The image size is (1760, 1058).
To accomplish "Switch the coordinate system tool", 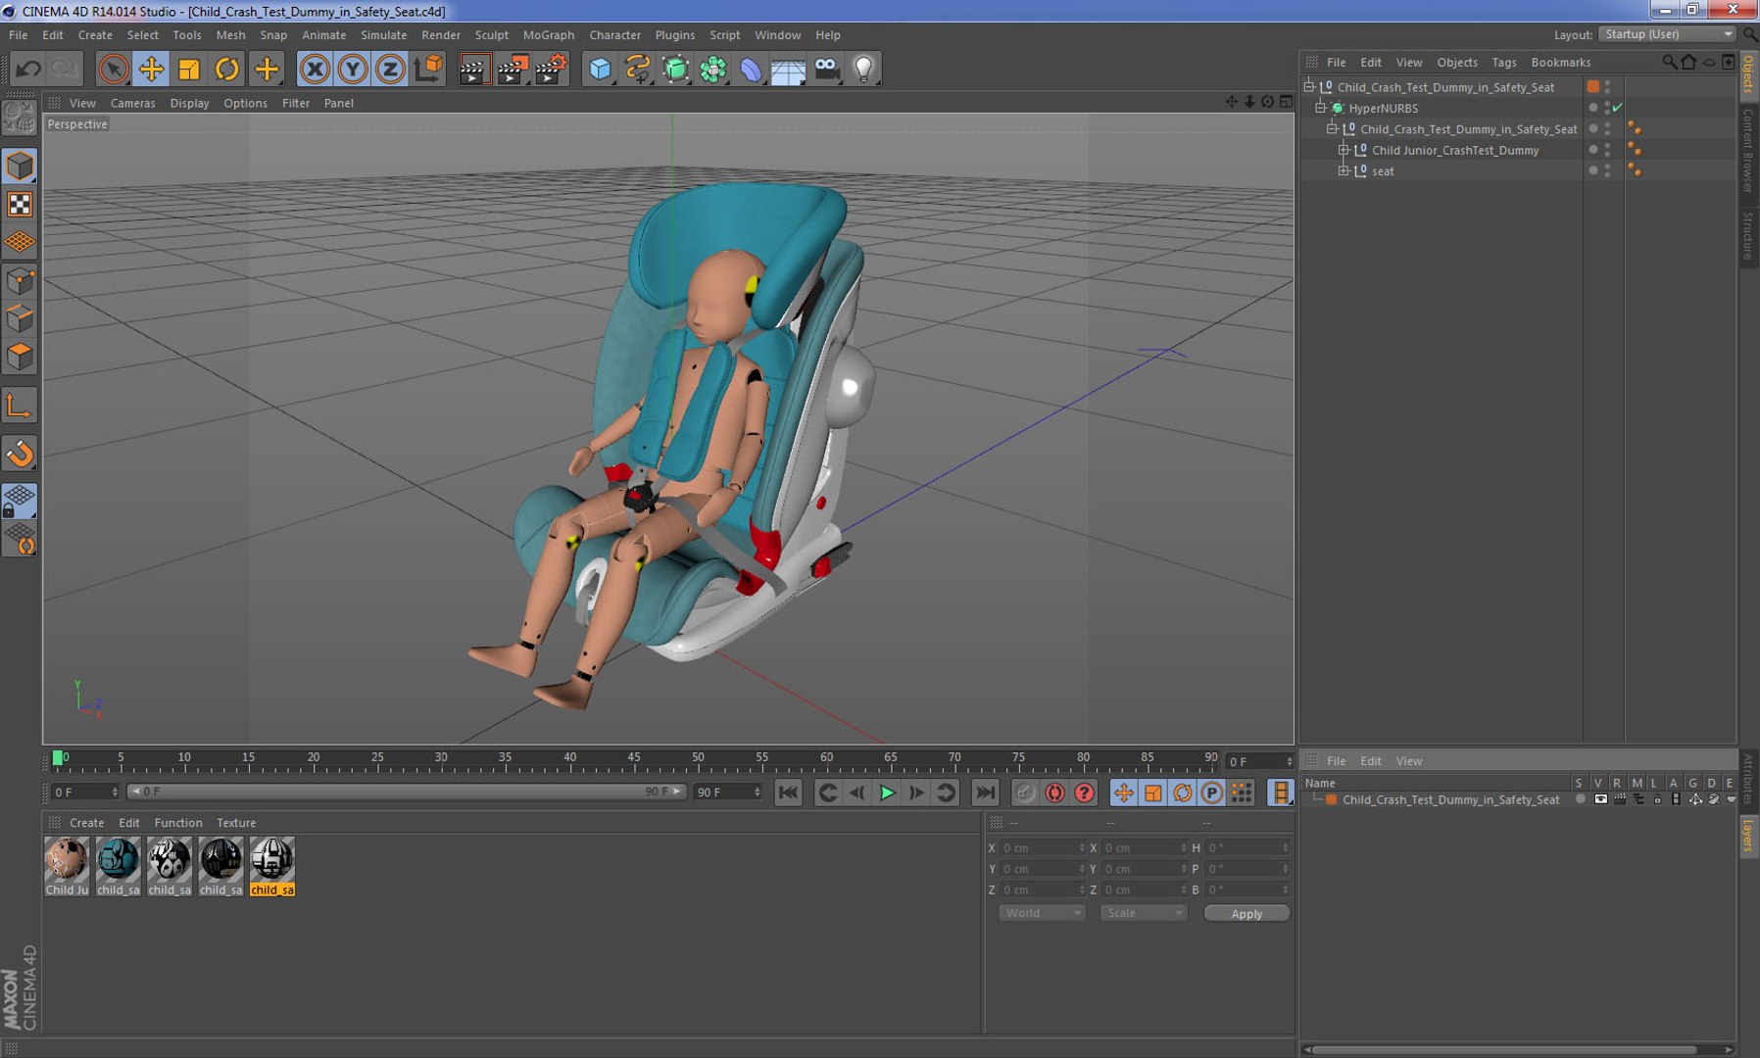I will click(428, 69).
